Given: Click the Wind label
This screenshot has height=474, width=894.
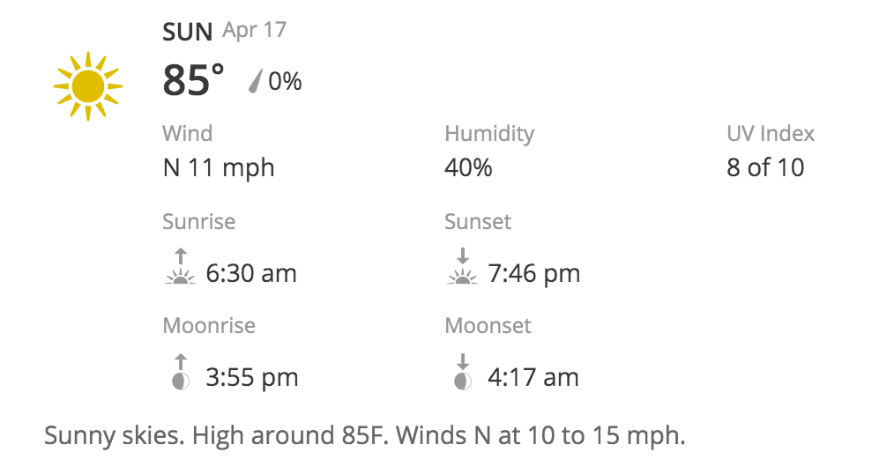Looking at the screenshot, I should point(187,134).
